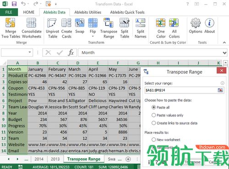The width and height of the screenshot is (229, 169).
Task: Open the Insert Function fx button
Action: click(71, 53)
